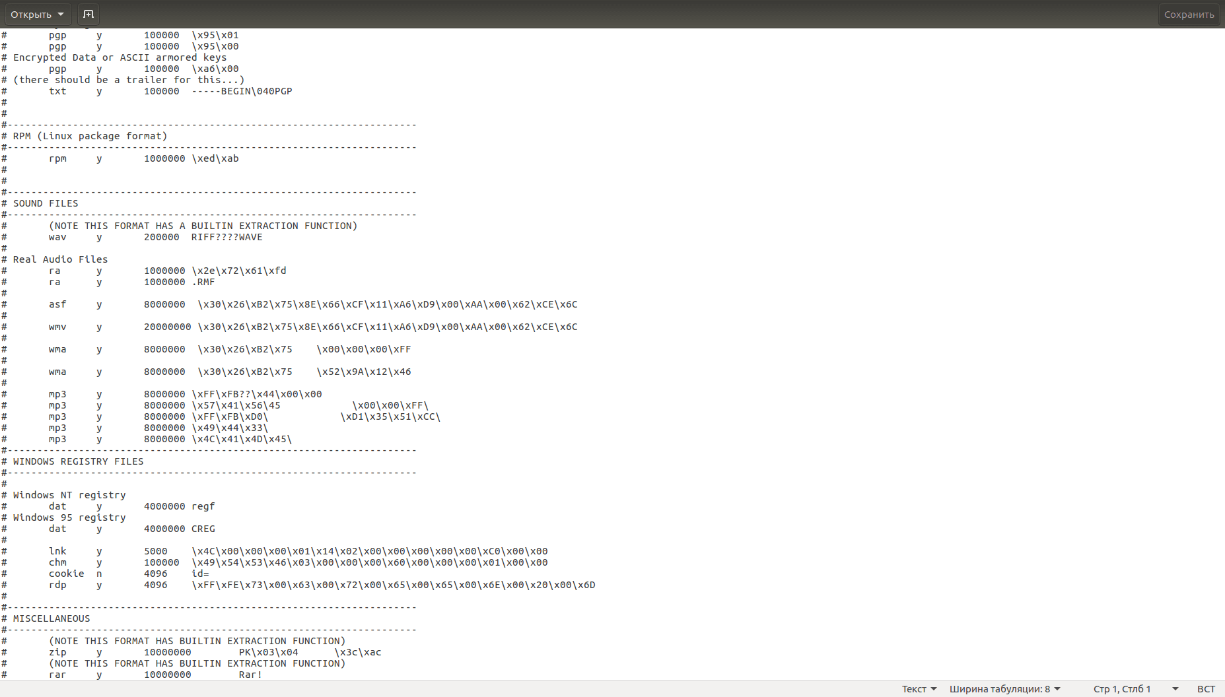Click 'RIFF????WAVE' header in the wav line
Image resolution: width=1225 pixels, height=697 pixels.
[227, 237]
